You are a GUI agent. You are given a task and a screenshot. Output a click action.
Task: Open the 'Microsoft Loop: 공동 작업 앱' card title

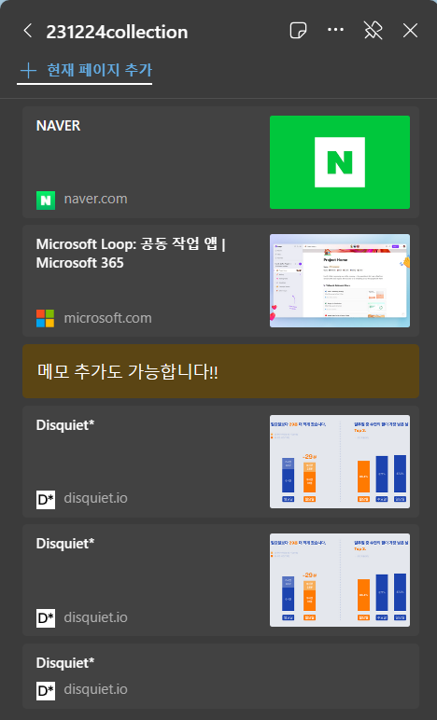(131, 253)
